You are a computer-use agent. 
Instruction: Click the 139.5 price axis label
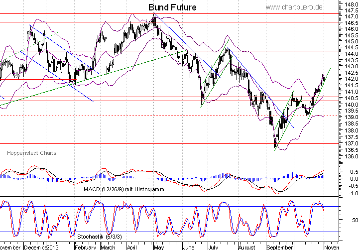[x=351, y=111]
